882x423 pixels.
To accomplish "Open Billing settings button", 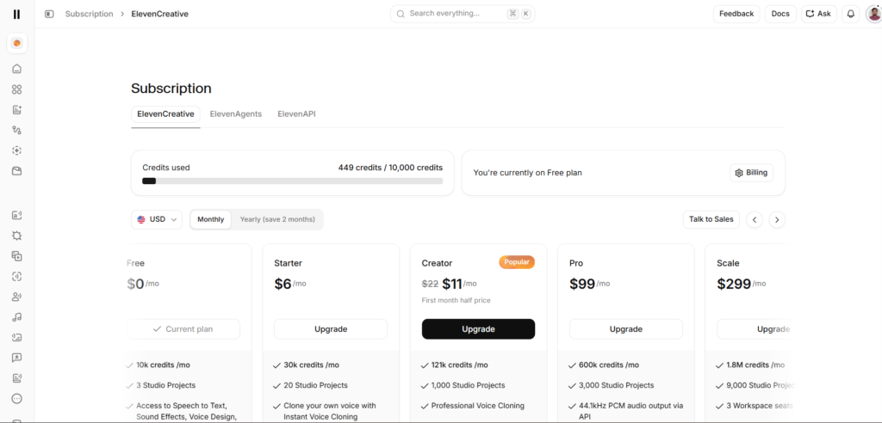I will coord(751,173).
